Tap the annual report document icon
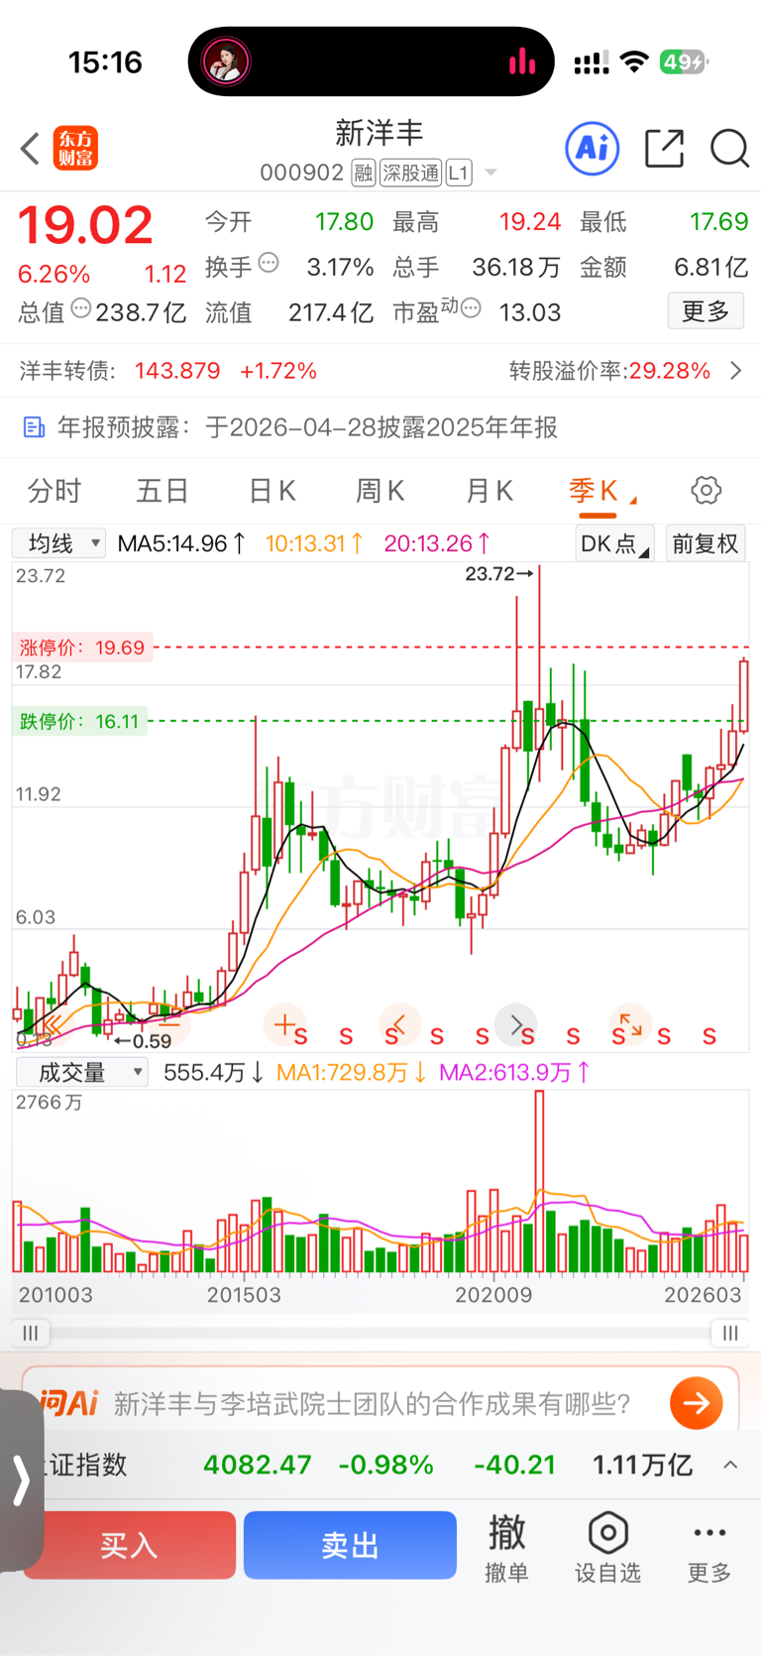The height and width of the screenshot is (1656, 761). (x=34, y=427)
